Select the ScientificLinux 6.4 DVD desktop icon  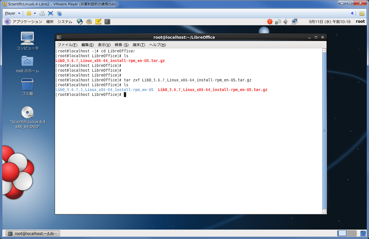coord(27,117)
